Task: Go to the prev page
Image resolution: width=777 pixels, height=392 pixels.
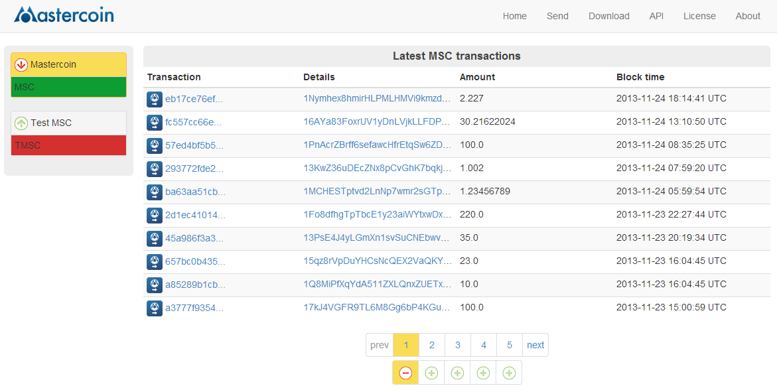Action: [x=380, y=345]
